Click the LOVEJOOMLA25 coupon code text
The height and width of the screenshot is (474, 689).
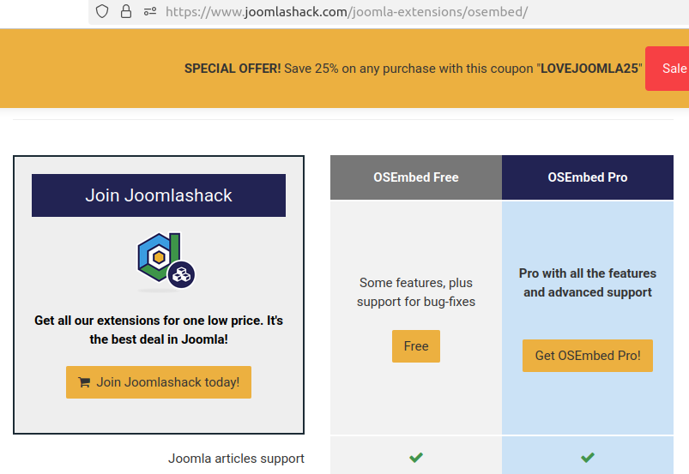click(589, 69)
